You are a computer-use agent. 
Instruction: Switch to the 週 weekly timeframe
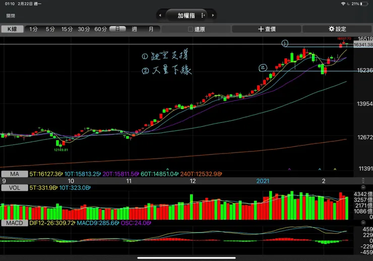(x=135, y=29)
